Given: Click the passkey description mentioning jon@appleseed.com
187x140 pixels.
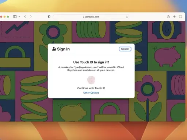Looking at the screenshot, I should 91,69.
